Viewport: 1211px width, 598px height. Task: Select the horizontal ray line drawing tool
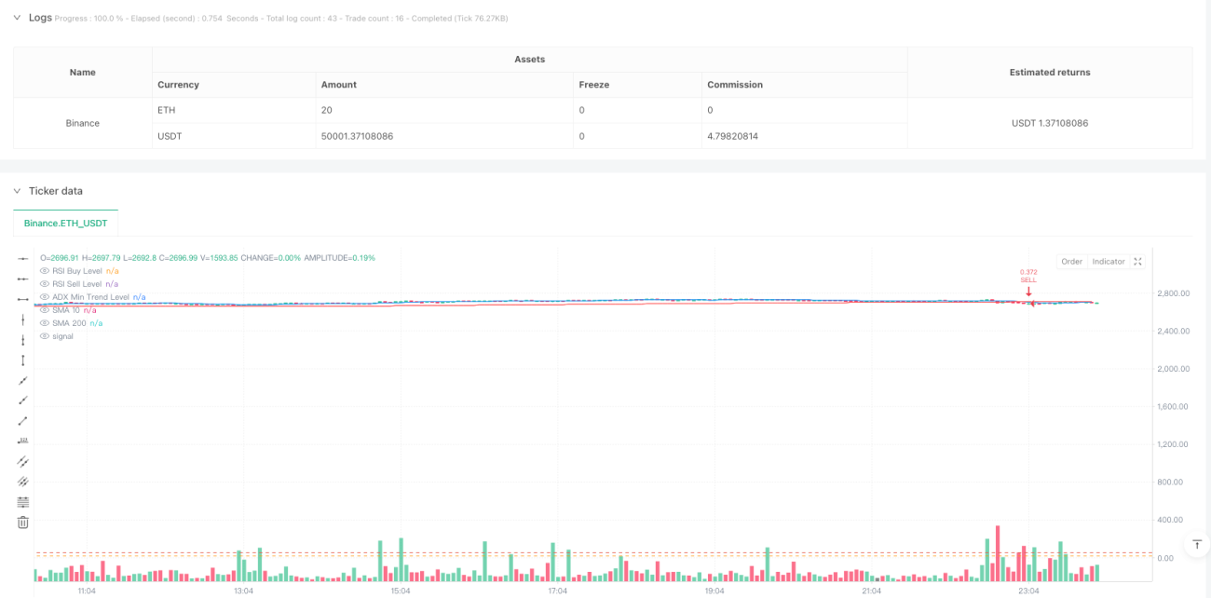click(23, 279)
